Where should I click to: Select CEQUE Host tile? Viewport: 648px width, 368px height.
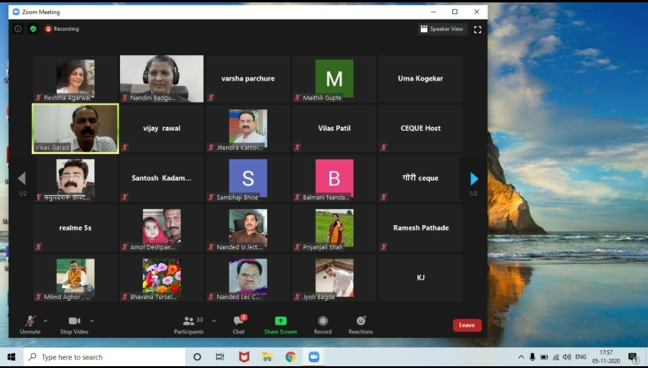(421, 128)
